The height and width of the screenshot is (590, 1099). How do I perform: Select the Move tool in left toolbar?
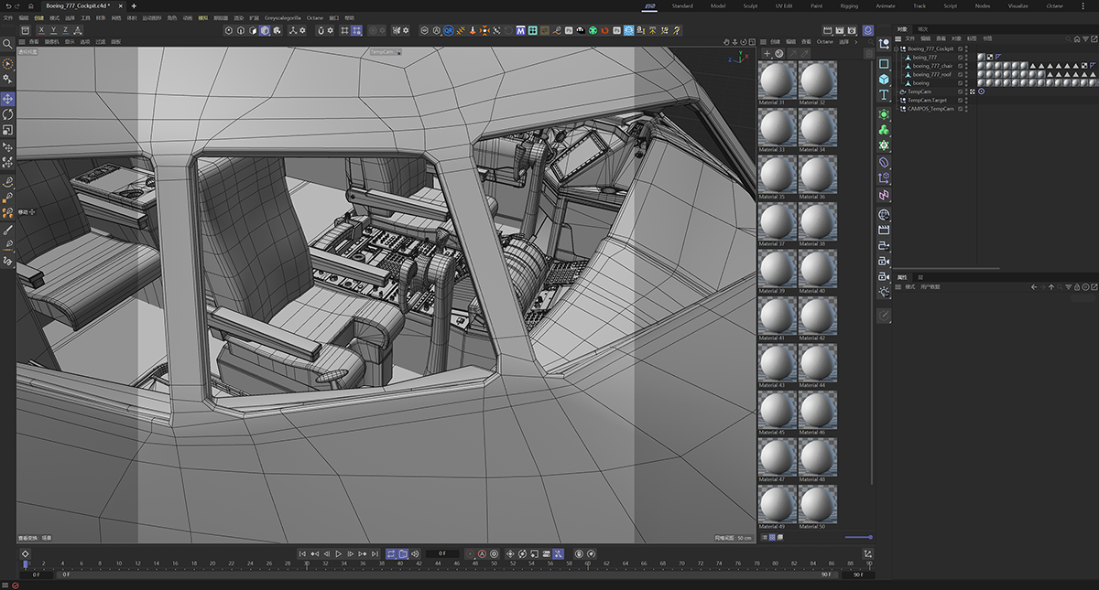tap(7, 99)
